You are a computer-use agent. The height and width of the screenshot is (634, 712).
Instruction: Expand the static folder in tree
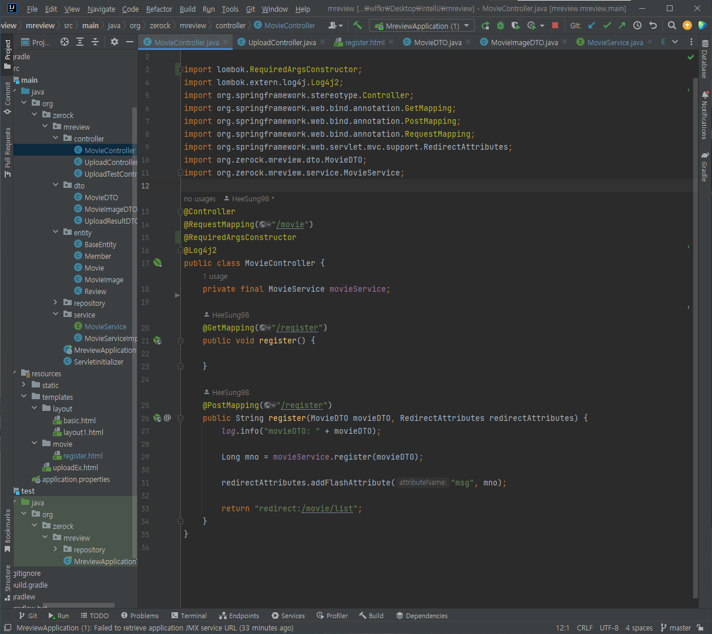(x=24, y=385)
